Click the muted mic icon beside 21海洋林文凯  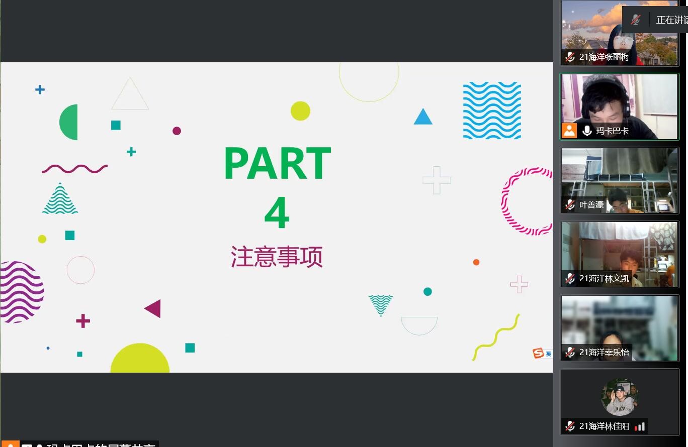pos(570,279)
